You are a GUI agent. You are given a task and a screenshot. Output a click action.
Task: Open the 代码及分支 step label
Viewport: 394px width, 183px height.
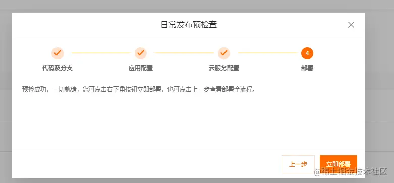point(58,68)
